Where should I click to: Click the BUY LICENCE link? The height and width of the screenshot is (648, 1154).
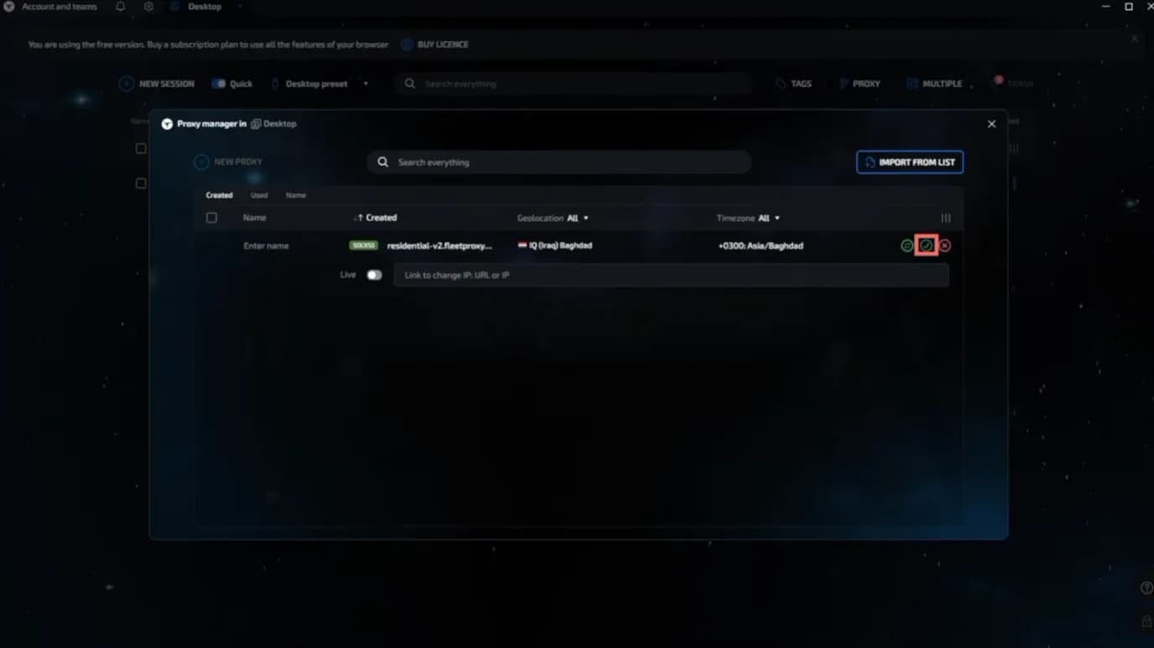435,44
